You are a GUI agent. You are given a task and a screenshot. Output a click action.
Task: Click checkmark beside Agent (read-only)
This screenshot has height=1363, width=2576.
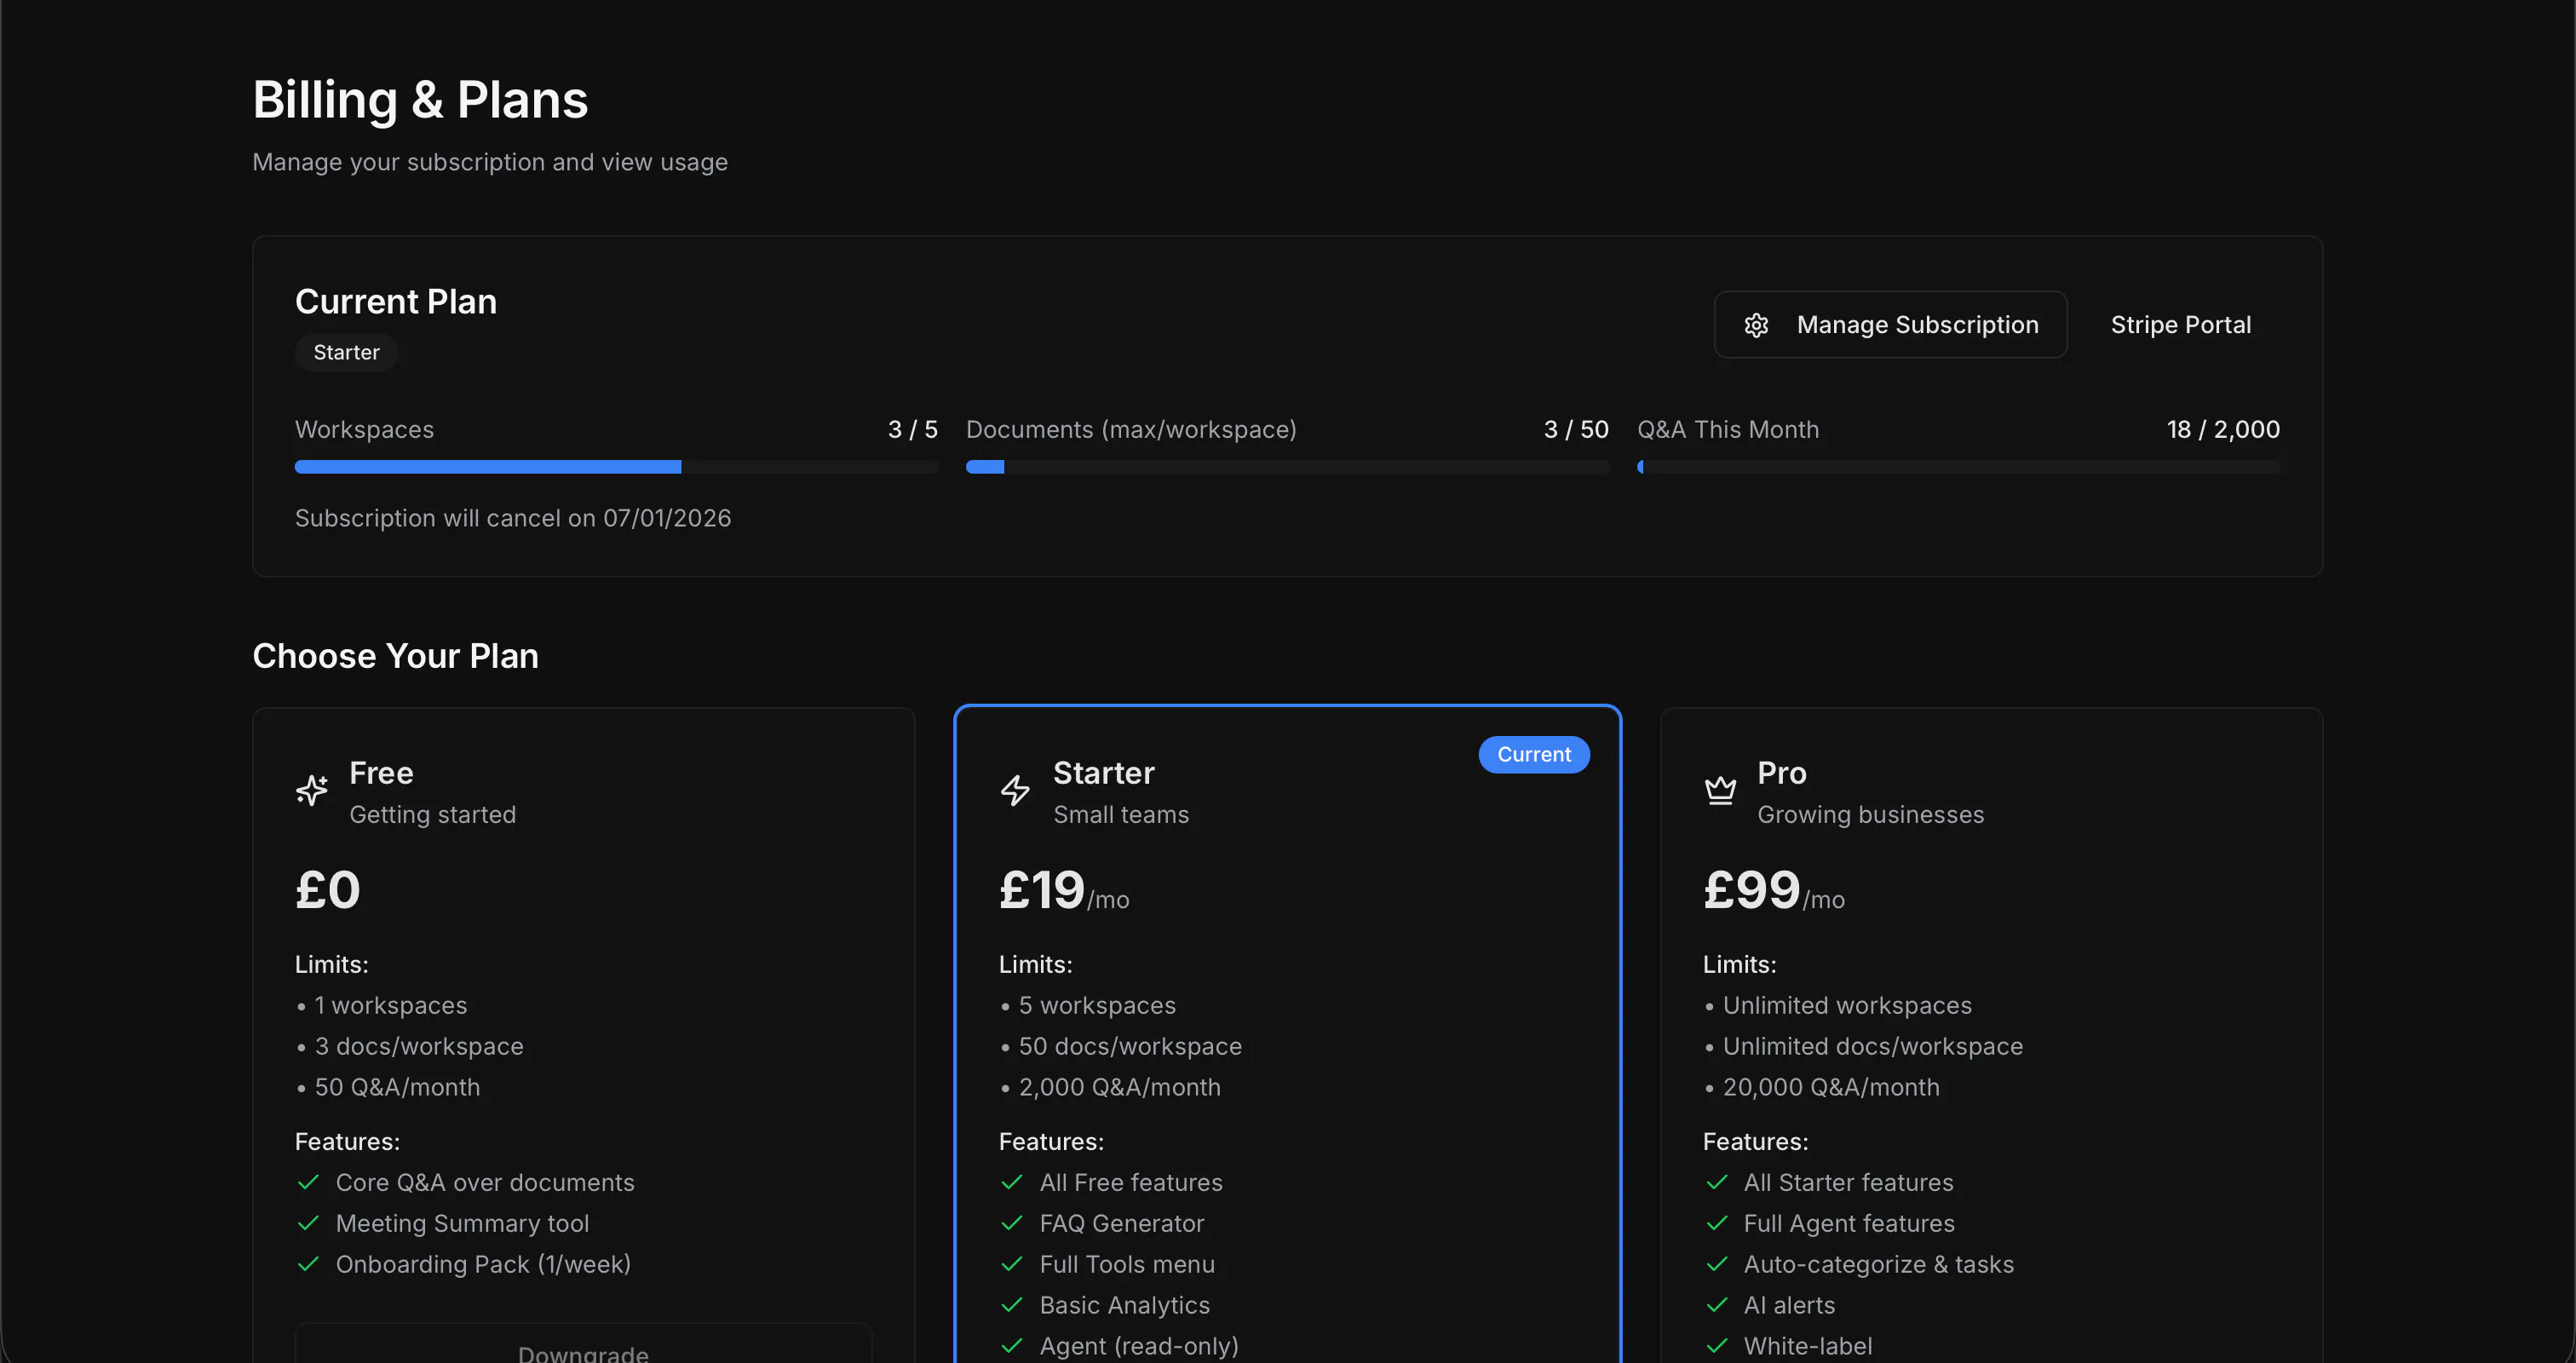tap(1012, 1346)
